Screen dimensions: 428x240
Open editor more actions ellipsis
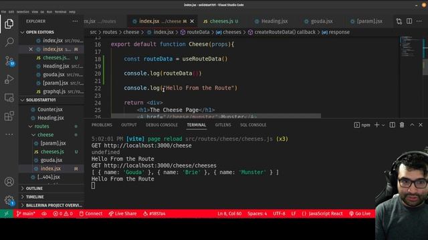click(x=419, y=21)
